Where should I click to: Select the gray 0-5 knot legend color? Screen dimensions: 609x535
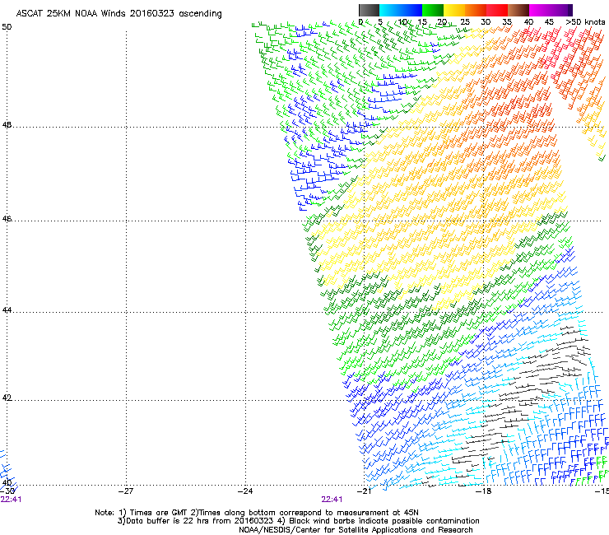369,10
